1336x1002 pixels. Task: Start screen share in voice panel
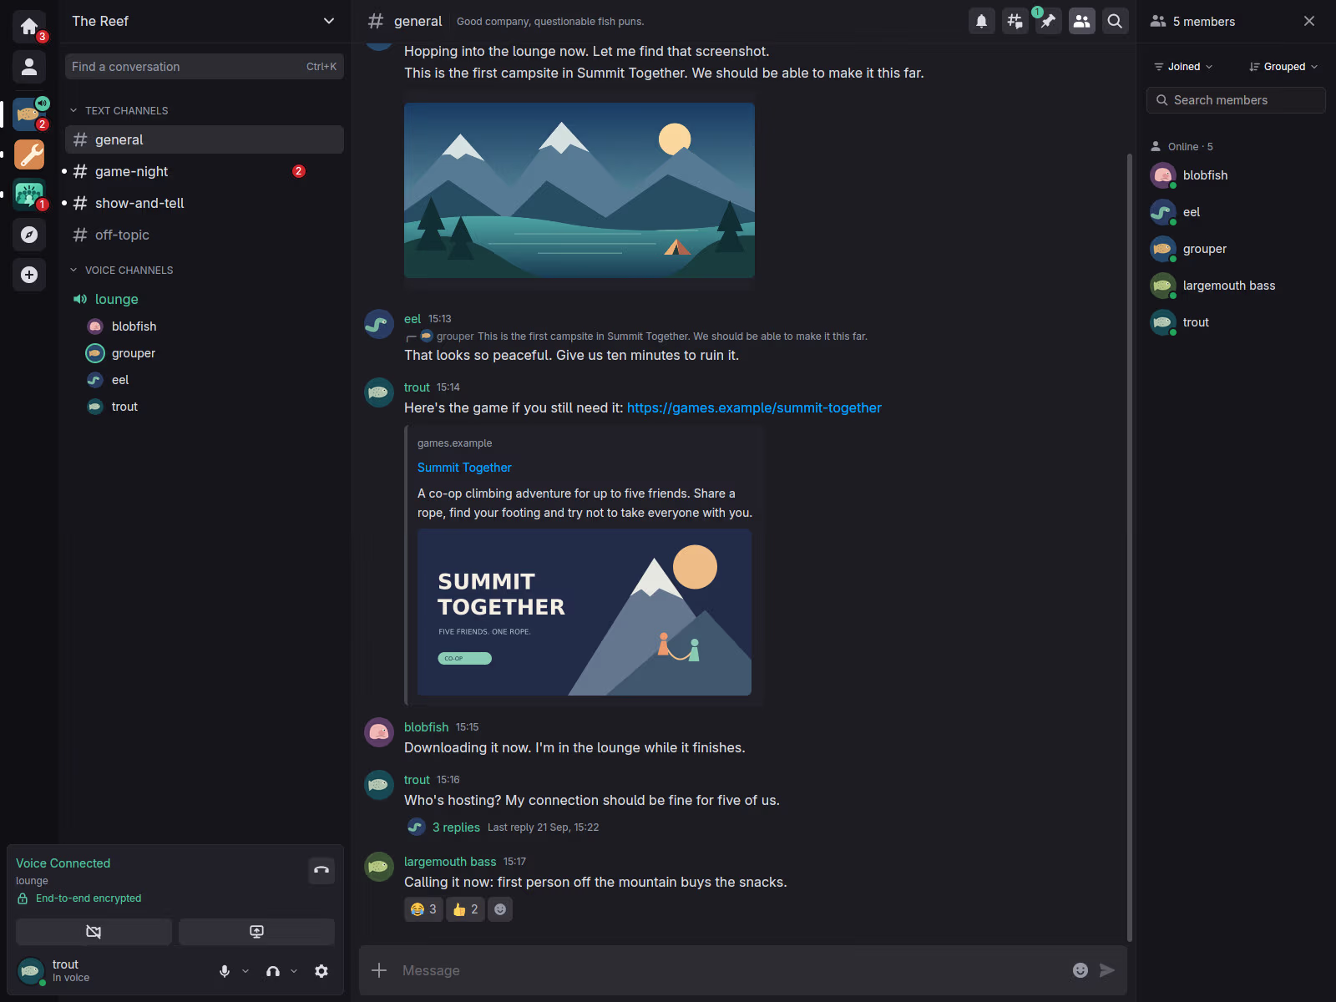click(x=256, y=932)
